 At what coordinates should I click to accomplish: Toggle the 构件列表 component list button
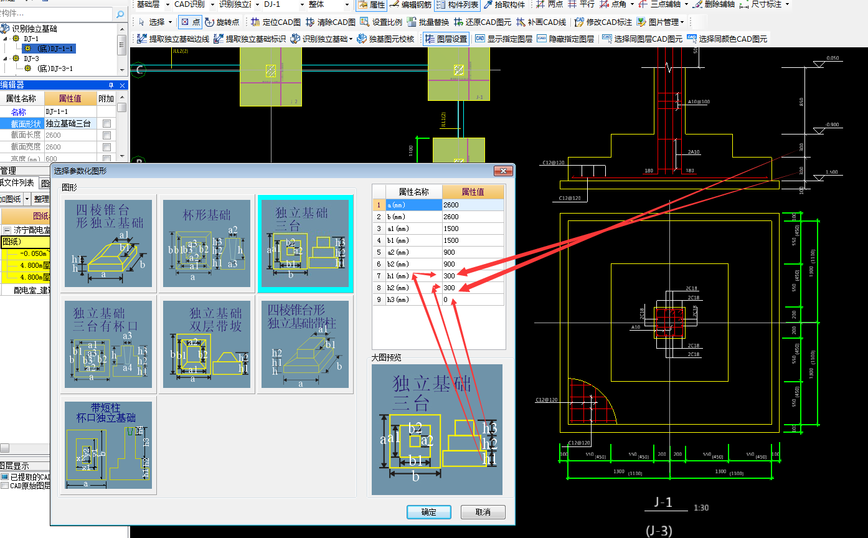457,5
